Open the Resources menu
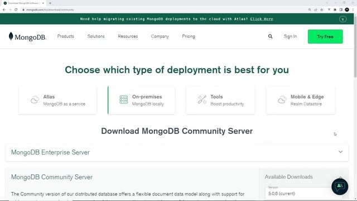 pos(128,36)
